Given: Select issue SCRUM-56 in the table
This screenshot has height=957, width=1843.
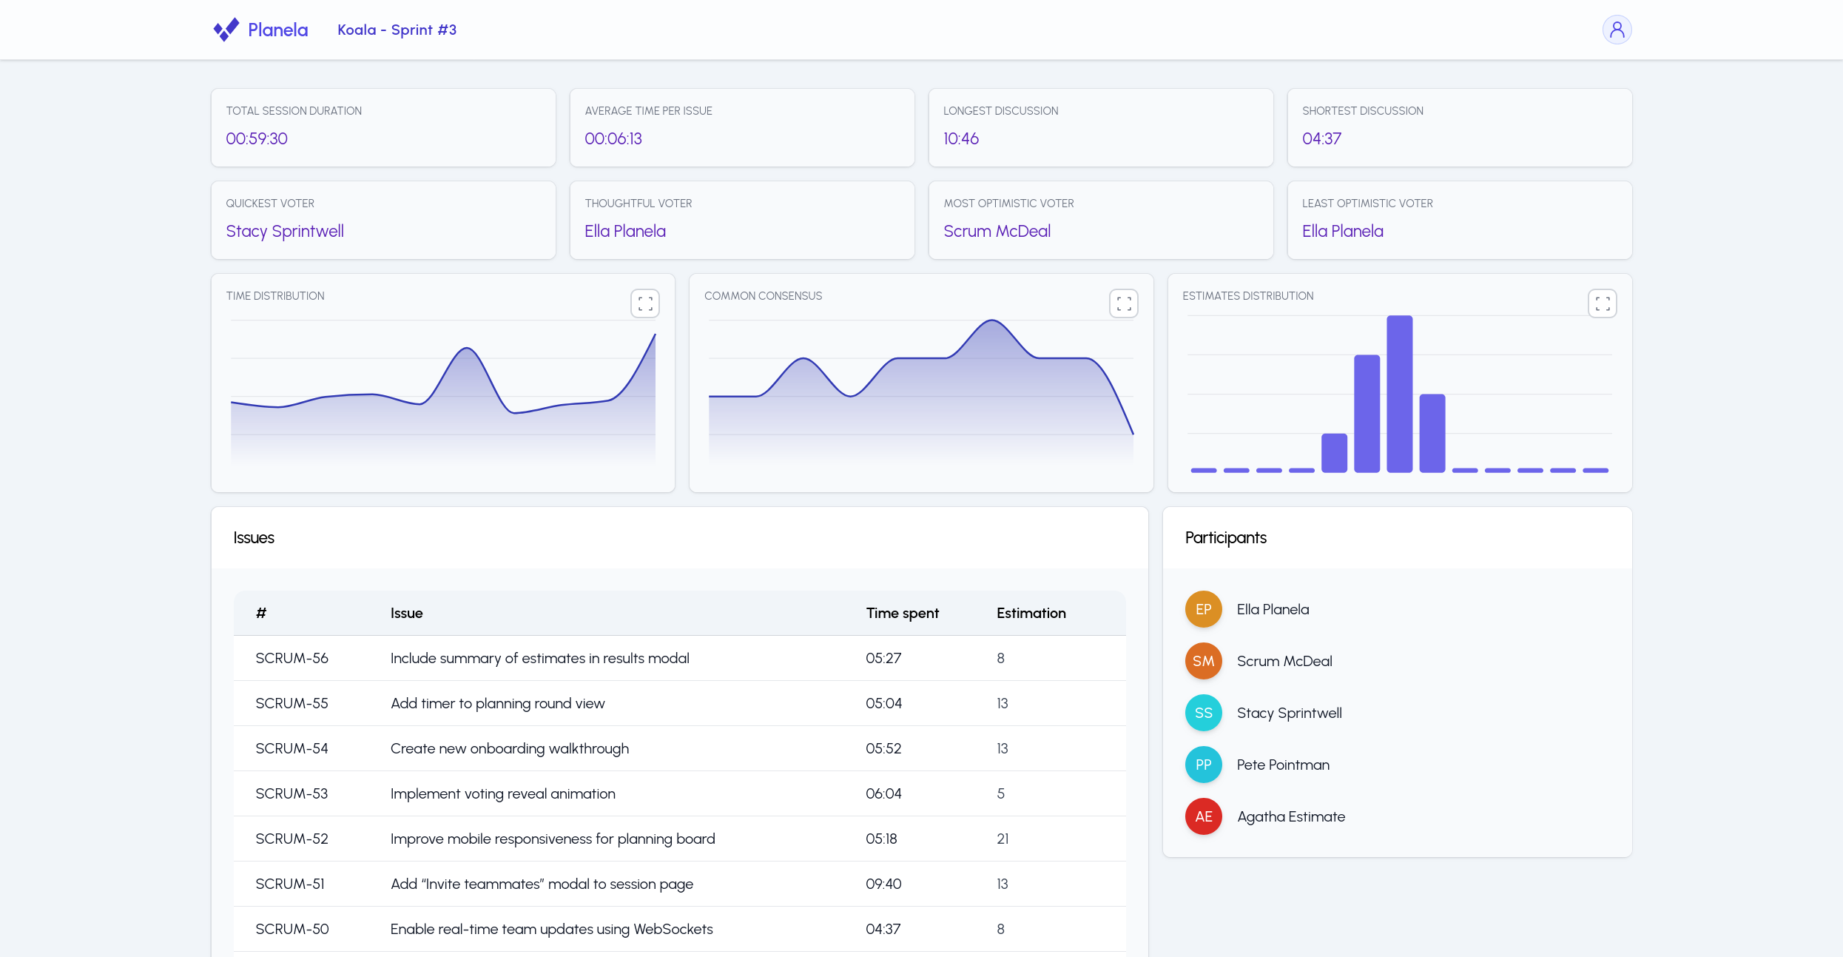Looking at the screenshot, I should coord(292,657).
